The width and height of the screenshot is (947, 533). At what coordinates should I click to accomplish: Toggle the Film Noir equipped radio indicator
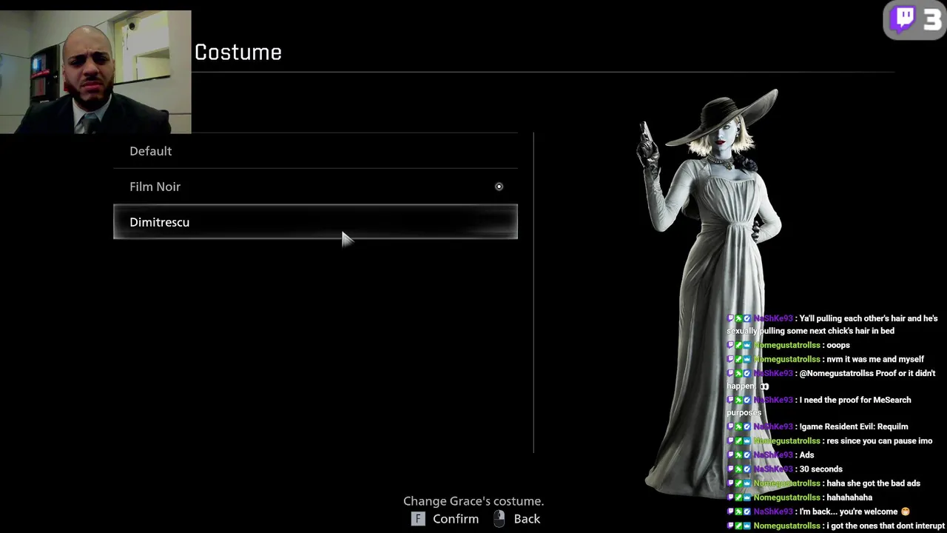click(x=499, y=187)
